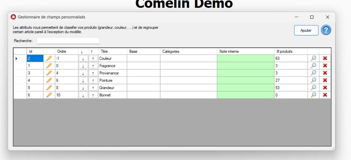The image size is (351, 160).
Task: Select the row header of Provenance row
Action: pos(20,73)
